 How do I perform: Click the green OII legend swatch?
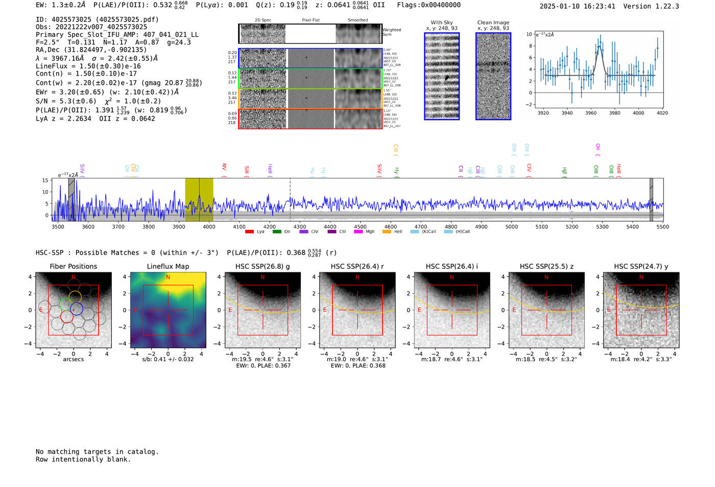click(277, 232)
